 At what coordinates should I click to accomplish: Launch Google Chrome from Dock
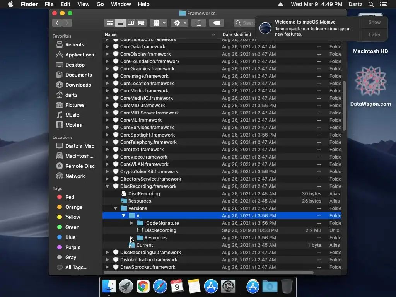[143, 287]
